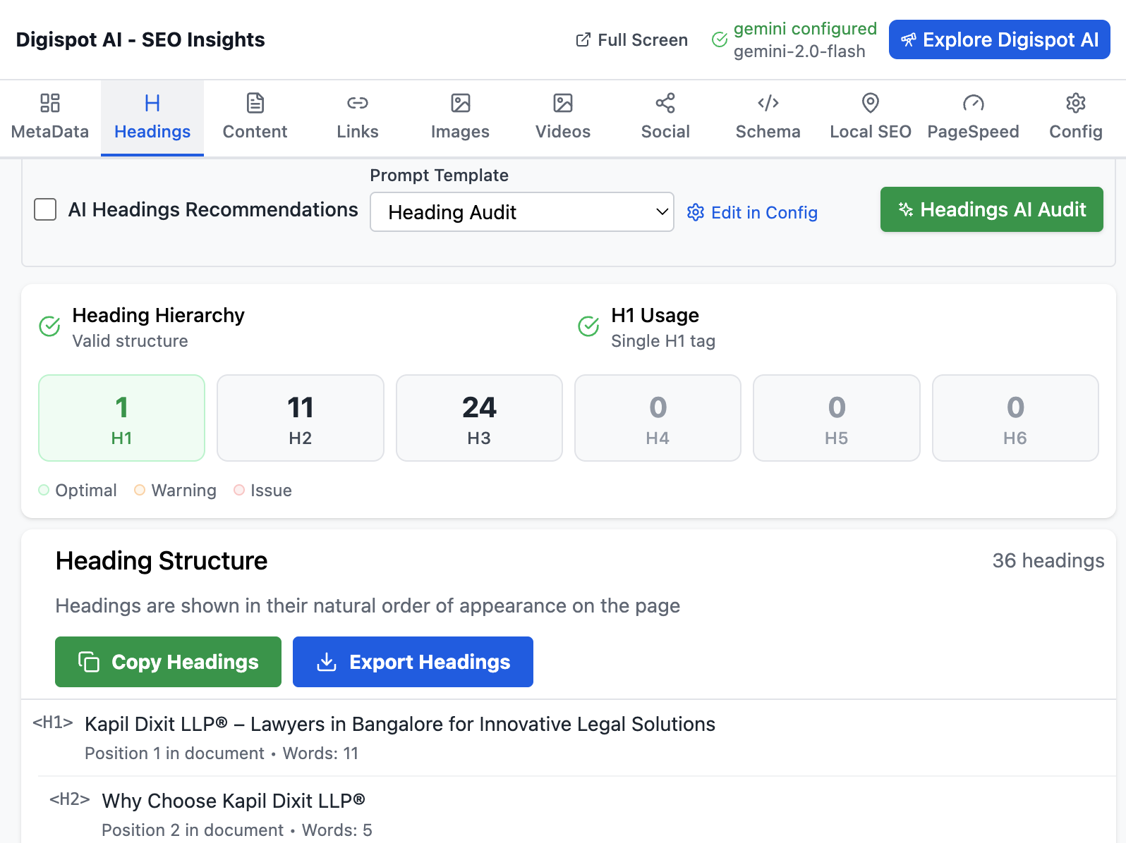Go to the Links tab
This screenshot has width=1126, height=843.
[x=358, y=118]
